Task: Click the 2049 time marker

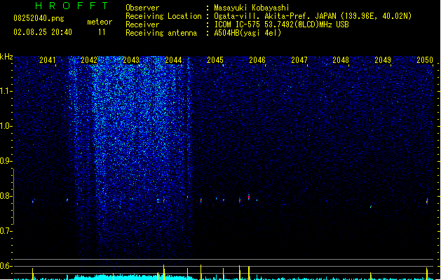Action: point(383,60)
